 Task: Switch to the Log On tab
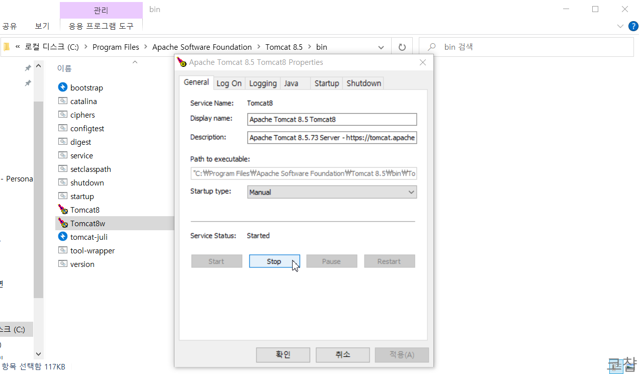pyautogui.click(x=229, y=83)
